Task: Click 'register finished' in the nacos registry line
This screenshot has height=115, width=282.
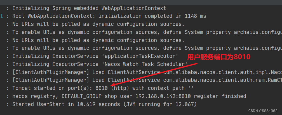Action: tap(220, 96)
